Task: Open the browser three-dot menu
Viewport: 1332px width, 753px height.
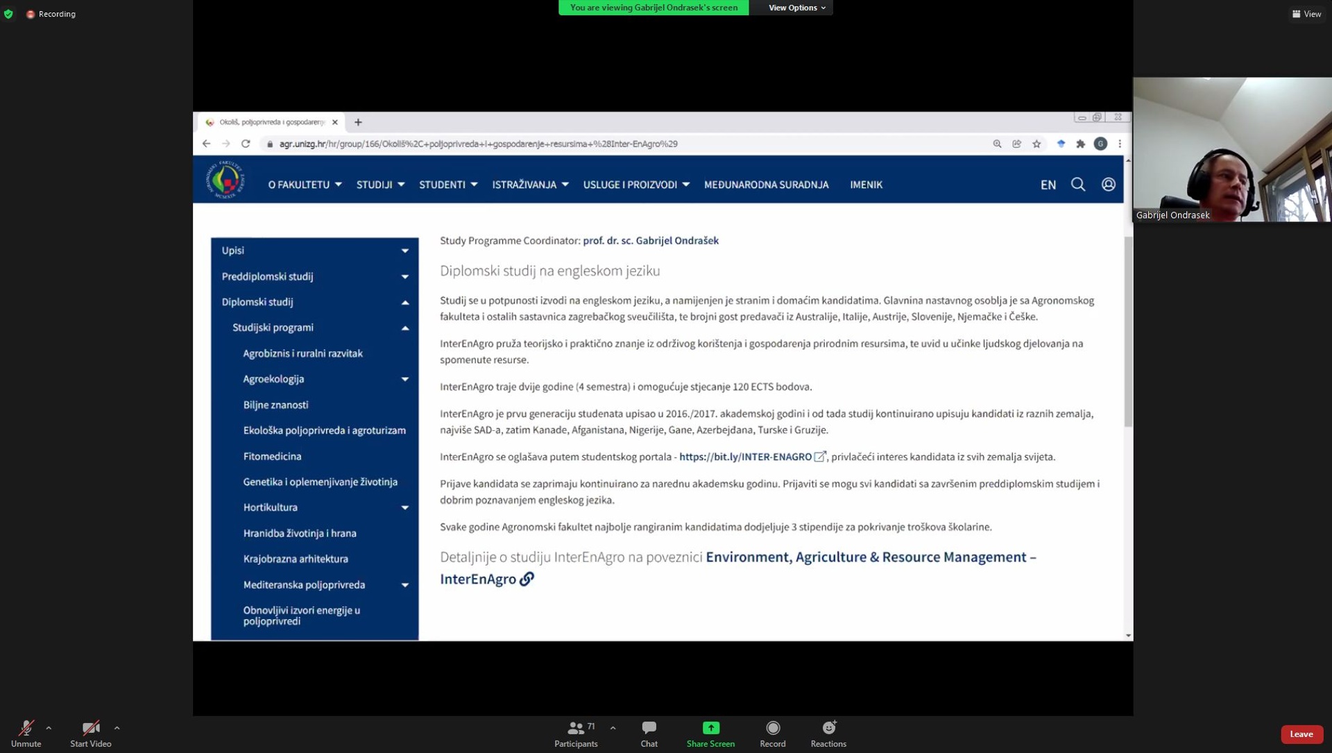Action: coord(1120,144)
